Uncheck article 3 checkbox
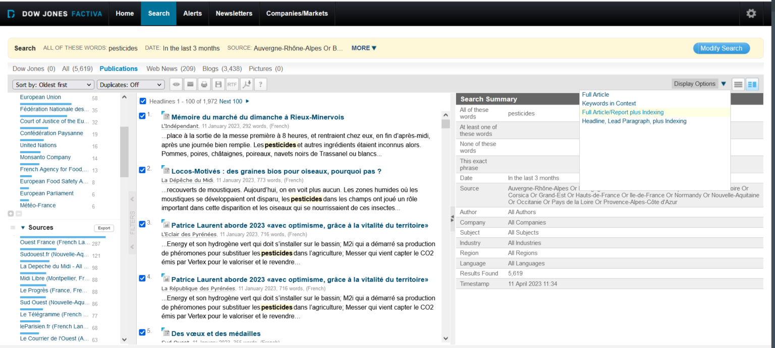 pyautogui.click(x=142, y=224)
